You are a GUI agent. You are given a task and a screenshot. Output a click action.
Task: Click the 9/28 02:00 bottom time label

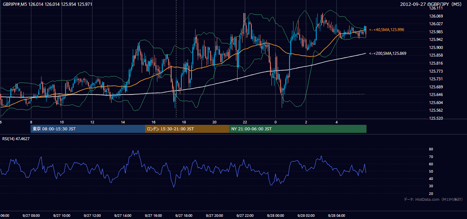coord(306,216)
